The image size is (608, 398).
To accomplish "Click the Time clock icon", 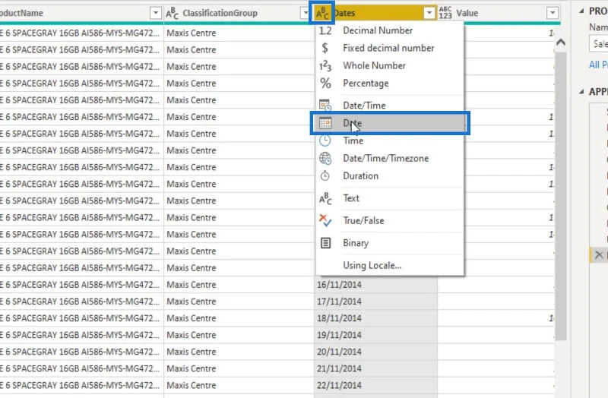I will (325, 141).
